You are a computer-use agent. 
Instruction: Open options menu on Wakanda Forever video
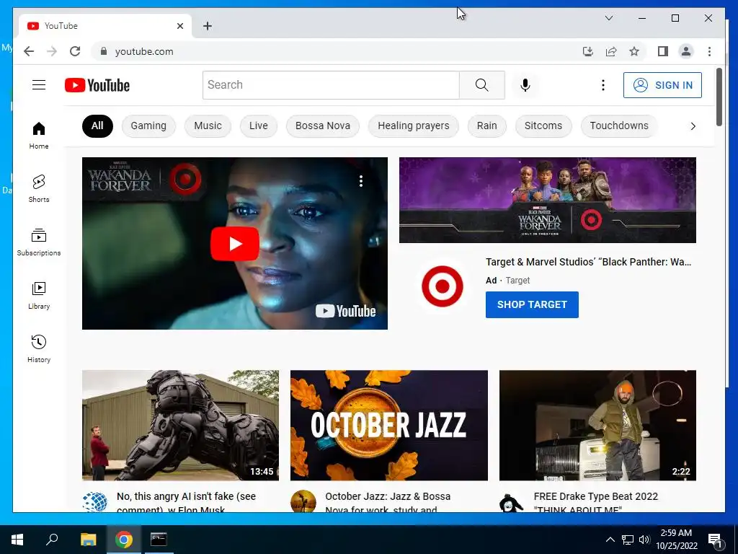pos(361,181)
